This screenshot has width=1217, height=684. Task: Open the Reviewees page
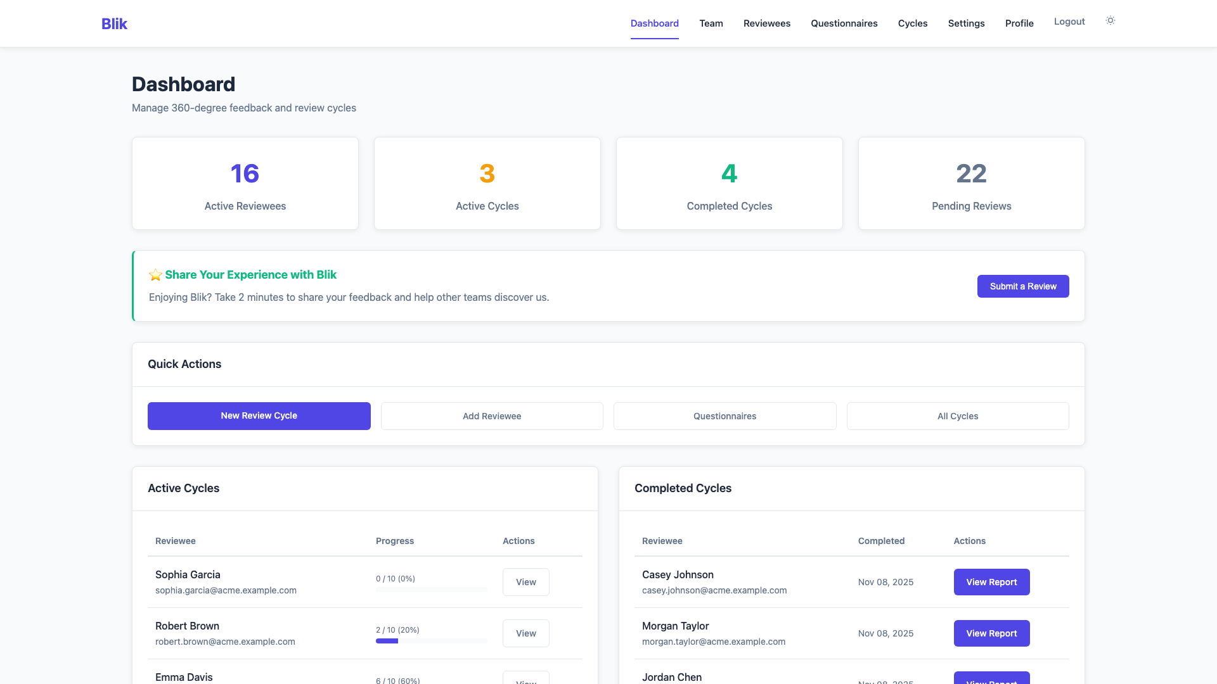pyautogui.click(x=766, y=23)
